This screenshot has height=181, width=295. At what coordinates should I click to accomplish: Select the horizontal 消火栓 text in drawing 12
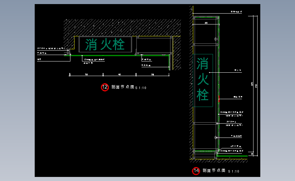tap(105, 44)
